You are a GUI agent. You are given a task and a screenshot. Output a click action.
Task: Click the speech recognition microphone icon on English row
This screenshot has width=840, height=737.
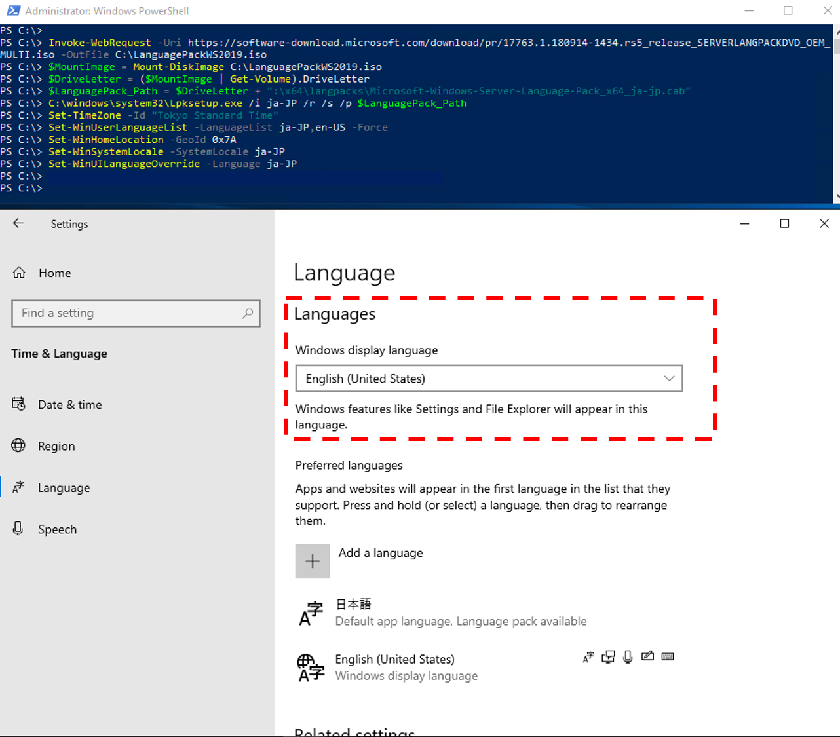628,657
